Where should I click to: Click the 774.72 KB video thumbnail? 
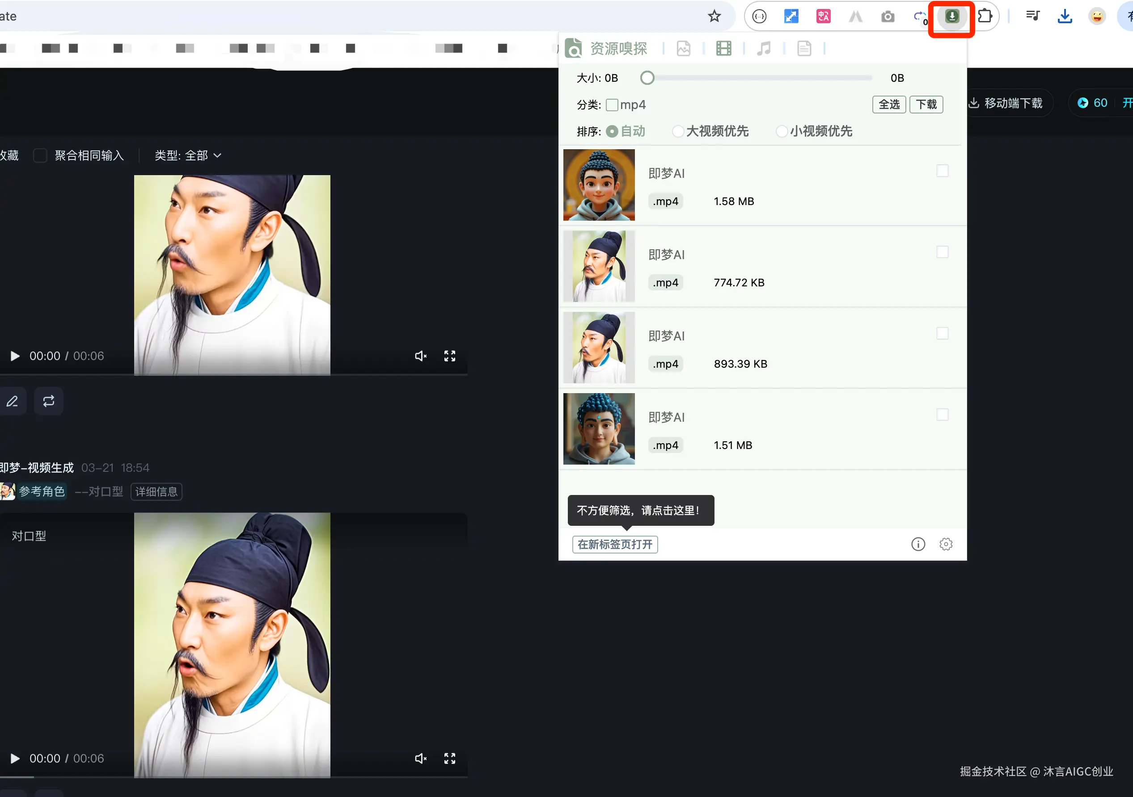click(x=599, y=266)
